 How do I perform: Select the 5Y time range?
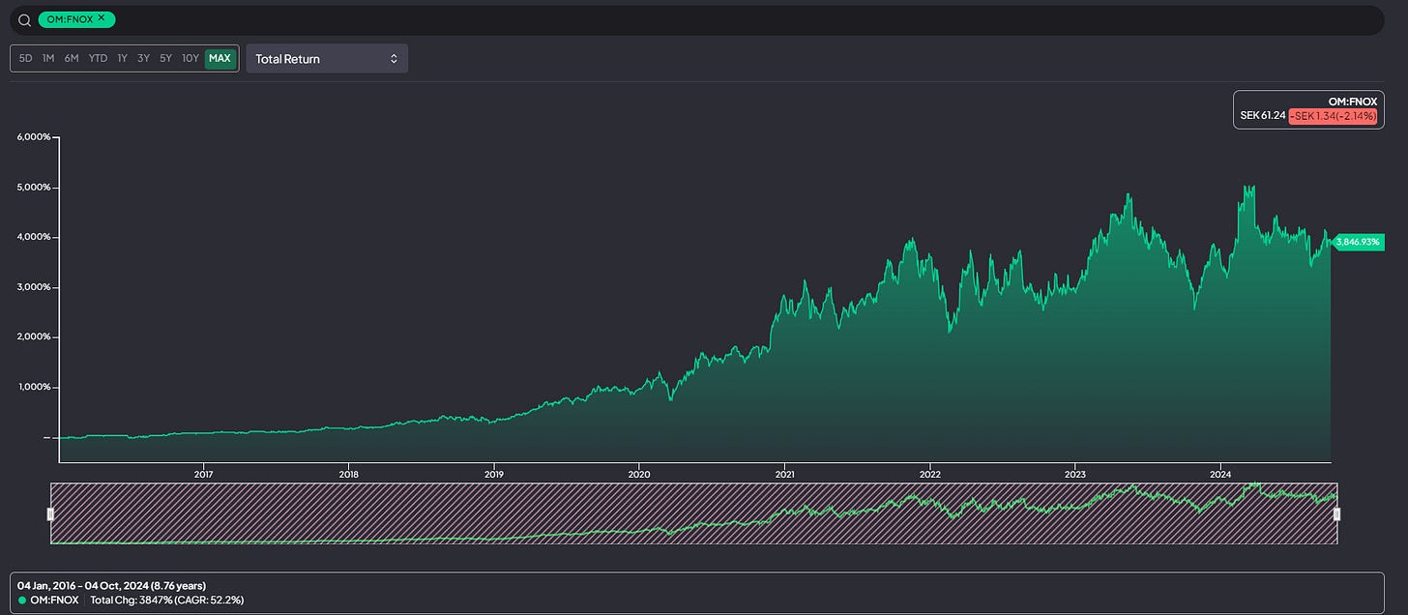coord(166,58)
